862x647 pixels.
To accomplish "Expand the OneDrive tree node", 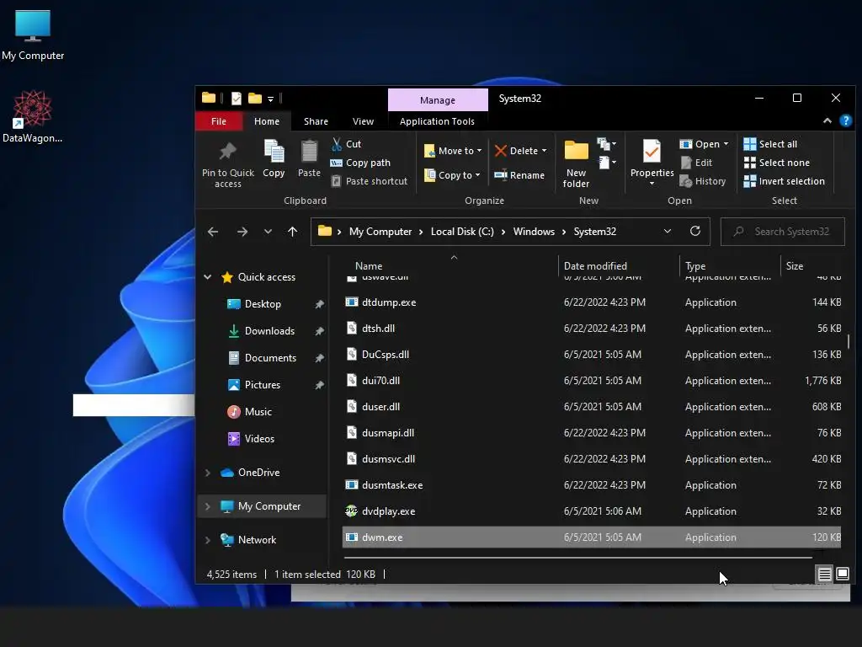I will click(208, 473).
